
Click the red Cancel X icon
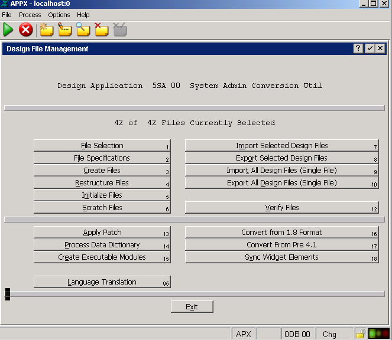click(x=26, y=30)
